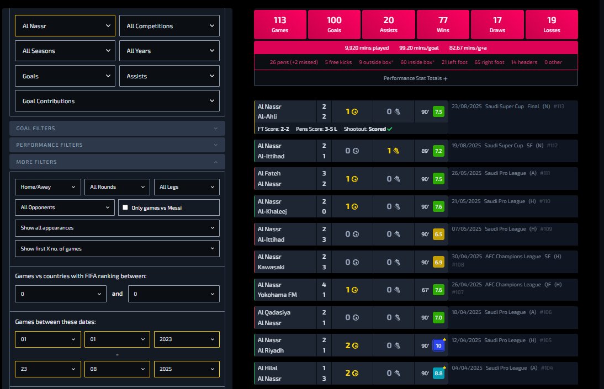604x389 pixels.
Task: Open the end year 2025 dropdown
Action: click(187, 369)
